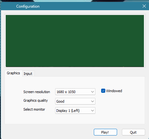The width and height of the screenshot is (149, 139).
Task: Switch to the Input tab
Action: (x=28, y=74)
